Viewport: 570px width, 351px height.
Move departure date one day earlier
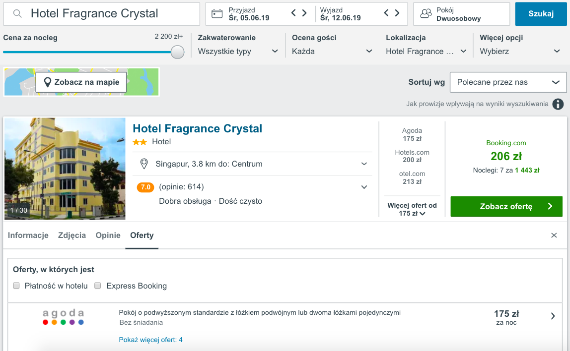point(386,13)
